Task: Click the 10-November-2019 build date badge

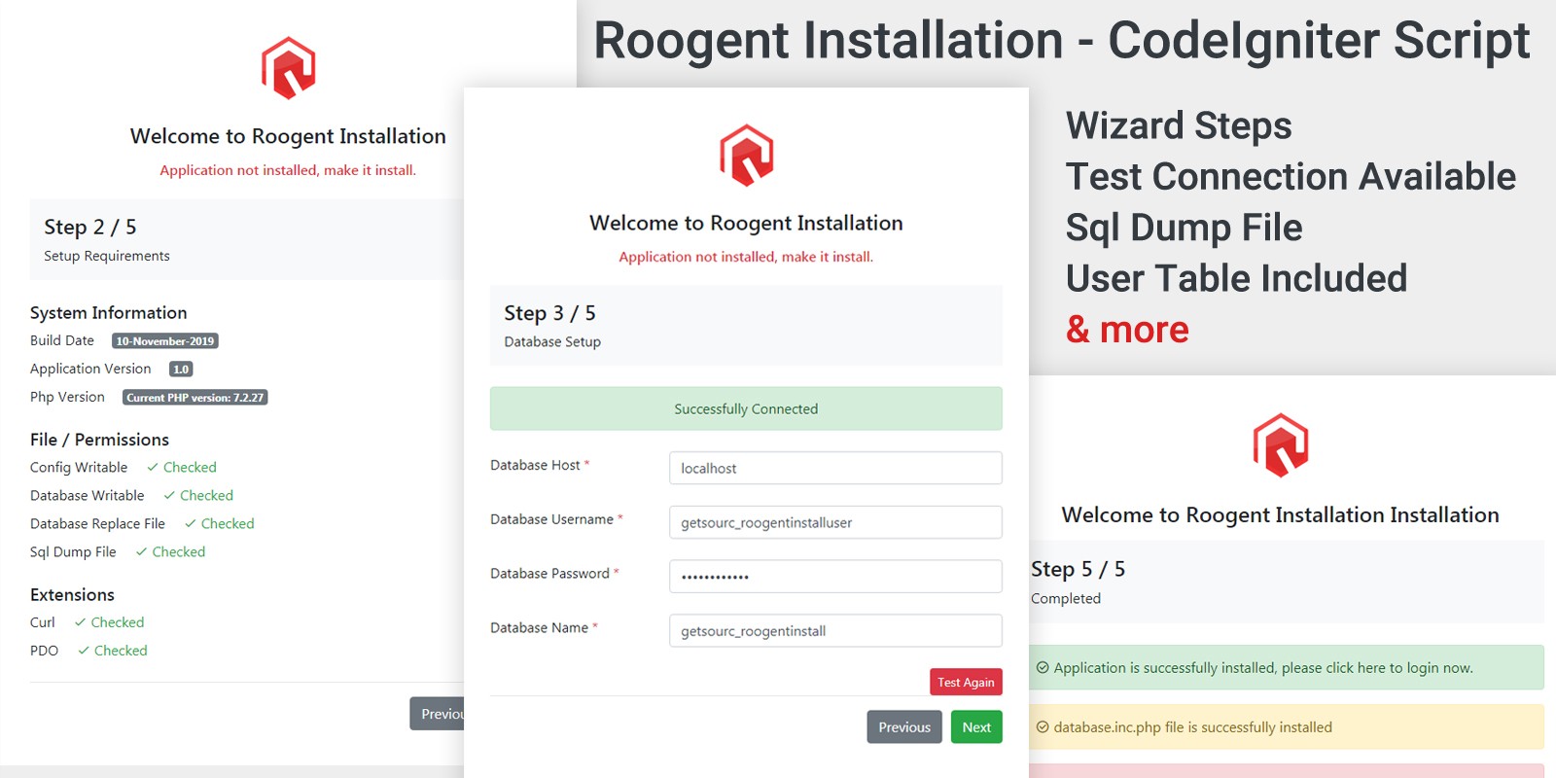Action: point(165,341)
